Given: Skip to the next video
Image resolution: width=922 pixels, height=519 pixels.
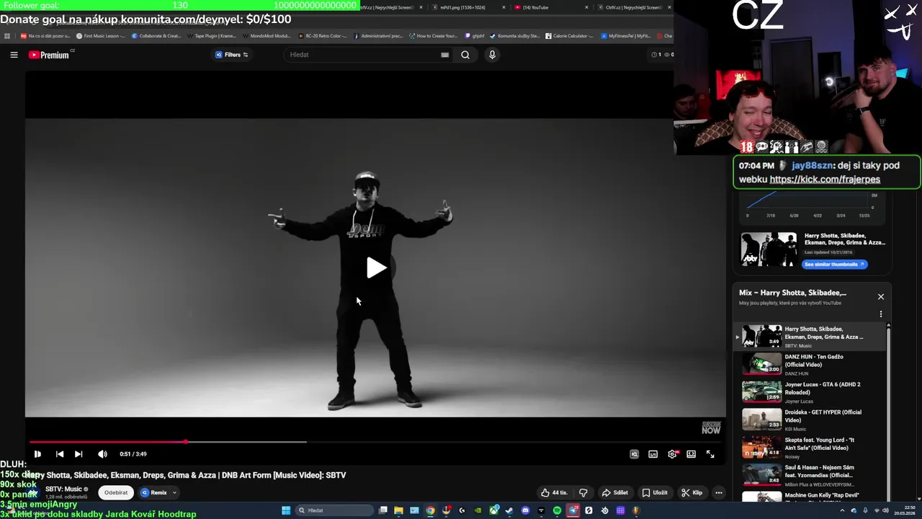Looking at the screenshot, I should [x=79, y=454].
